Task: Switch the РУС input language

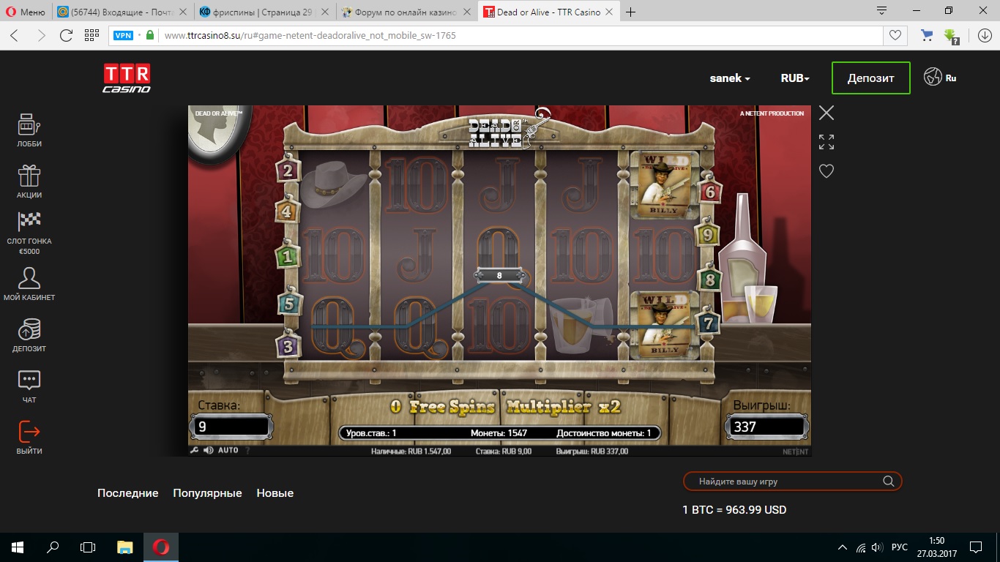Action: point(900,547)
